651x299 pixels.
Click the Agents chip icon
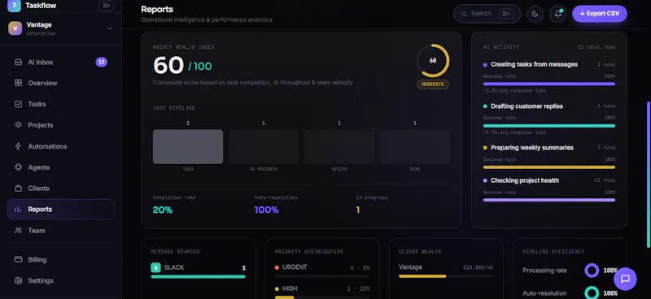[x=18, y=167]
